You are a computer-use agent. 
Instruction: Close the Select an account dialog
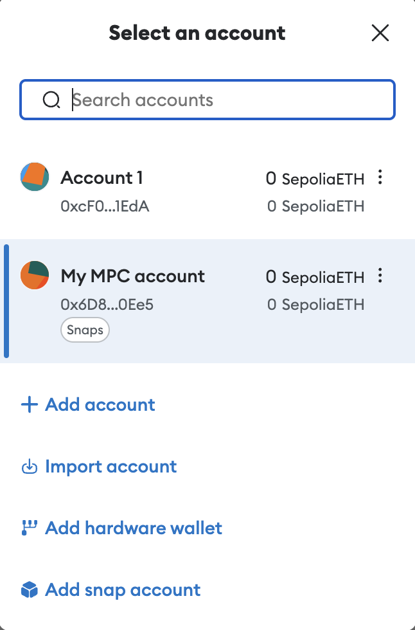click(x=380, y=33)
